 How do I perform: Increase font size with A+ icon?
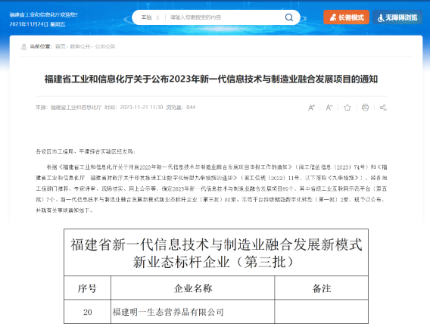[x=311, y=107]
